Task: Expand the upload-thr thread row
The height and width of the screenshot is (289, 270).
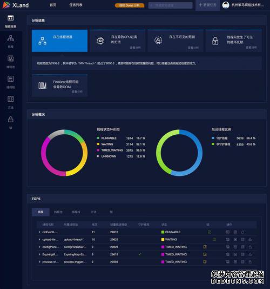Action: tap(39, 239)
